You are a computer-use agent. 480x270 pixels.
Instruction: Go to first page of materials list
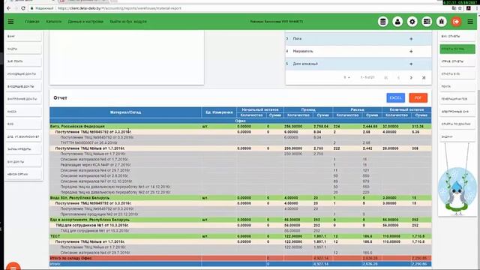[385, 78]
